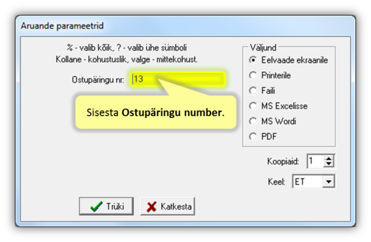Decrease Koopiaid count with down arrow
The width and height of the screenshot is (371, 242).
[x=328, y=164]
